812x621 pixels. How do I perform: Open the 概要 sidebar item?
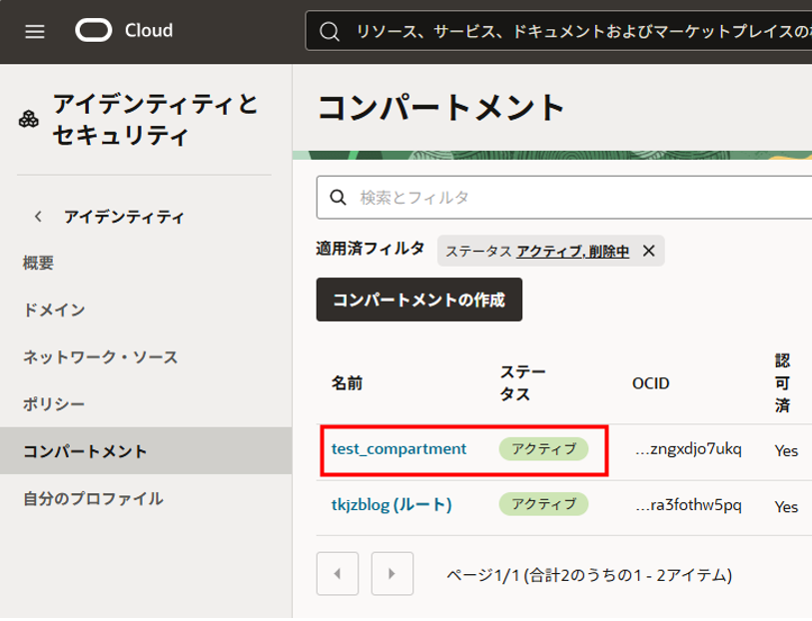point(39,263)
